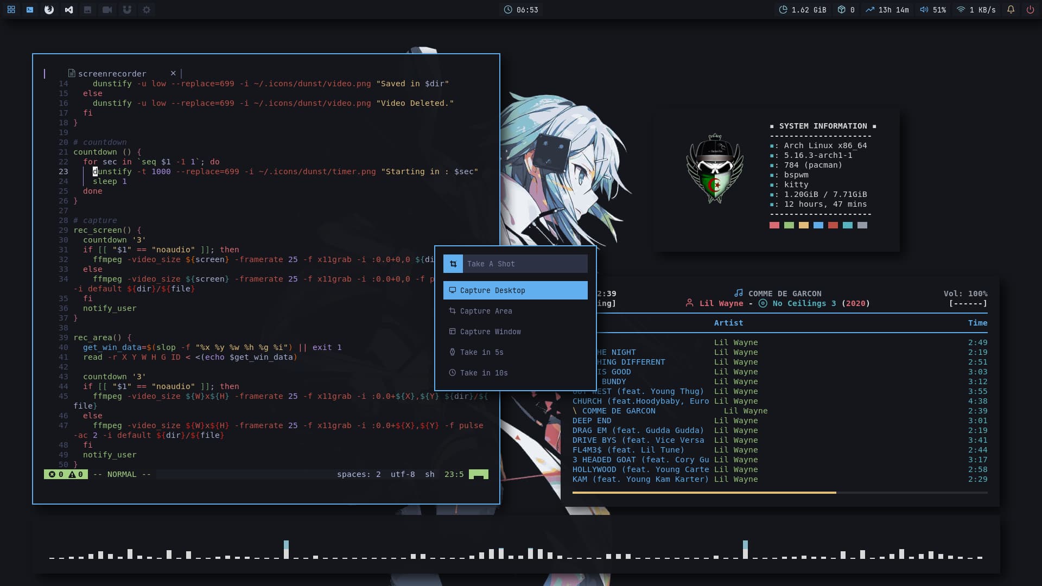The width and height of the screenshot is (1042, 586).
Task: Choose Take in 10s option
Action: pyautogui.click(x=484, y=373)
